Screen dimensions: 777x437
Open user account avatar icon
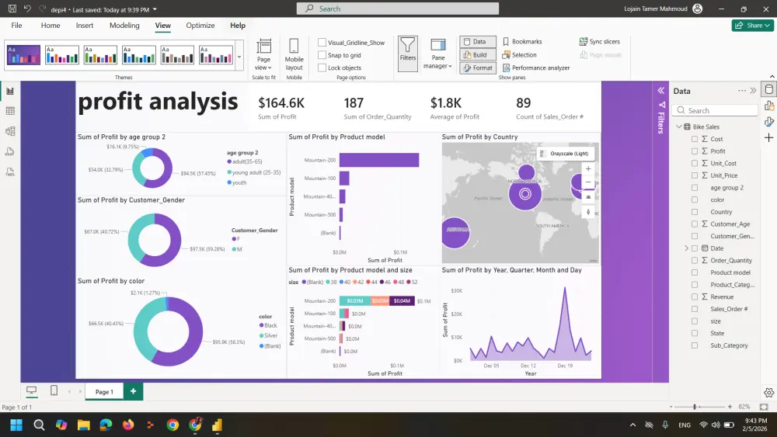697,9
